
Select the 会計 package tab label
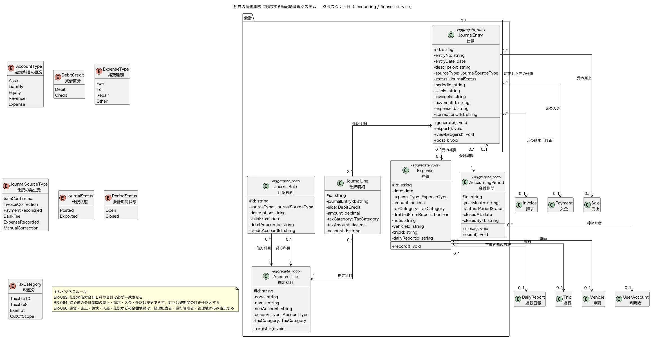248,18
